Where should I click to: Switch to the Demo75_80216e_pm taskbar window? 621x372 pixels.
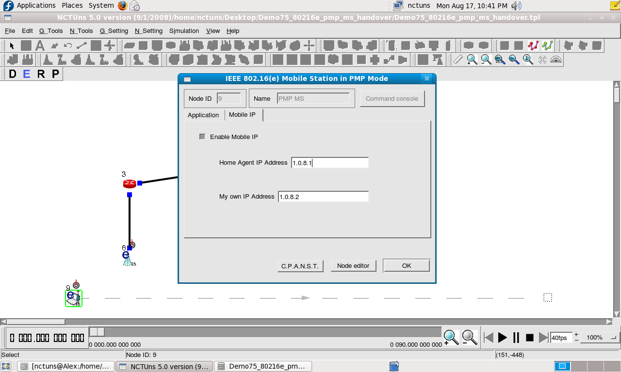coord(262,366)
